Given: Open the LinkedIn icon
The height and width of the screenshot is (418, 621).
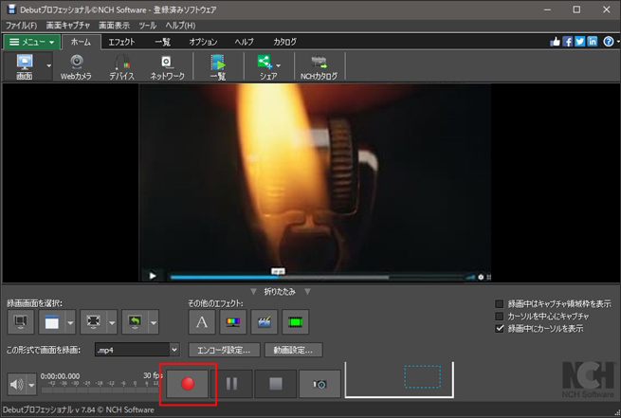Looking at the screenshot, I should [x=593, y=42].
